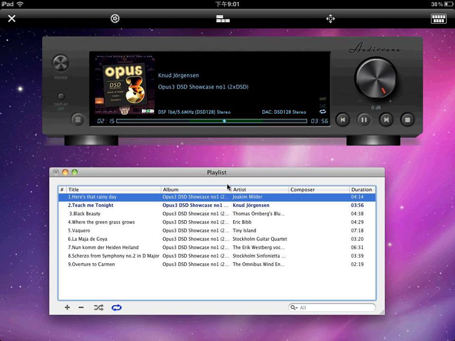Open the remote settings gear icon
Viewport: 455px width, 341px height.
pyautogui.click(x=115, y=18)
